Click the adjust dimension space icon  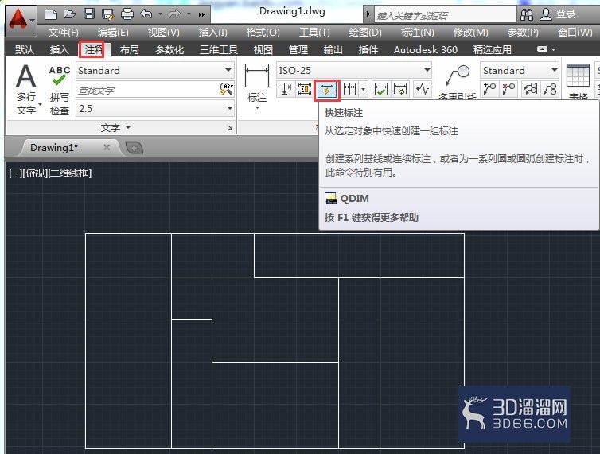305,90
